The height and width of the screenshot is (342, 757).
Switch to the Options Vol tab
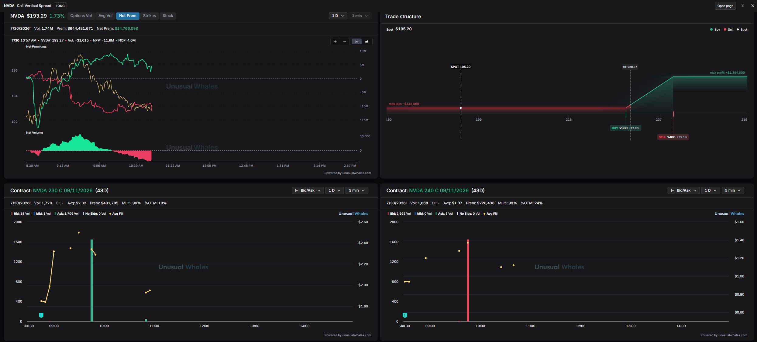[x=81, y=16]
